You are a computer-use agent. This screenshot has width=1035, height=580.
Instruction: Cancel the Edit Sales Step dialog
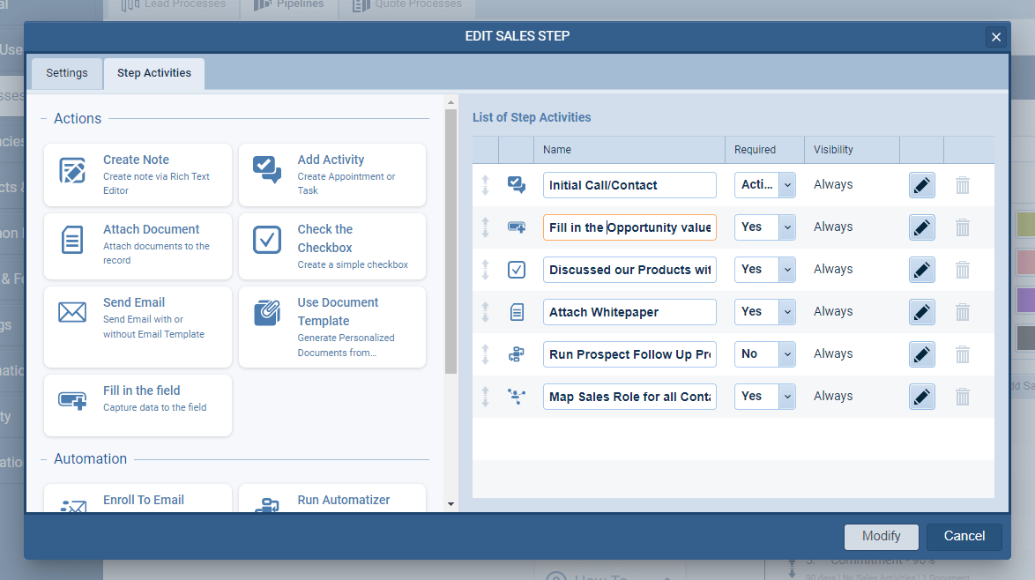coord(964,536)
